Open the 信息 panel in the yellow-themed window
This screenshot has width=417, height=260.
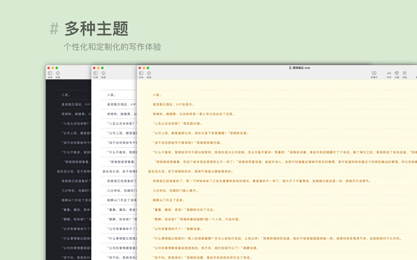(149, 73)
